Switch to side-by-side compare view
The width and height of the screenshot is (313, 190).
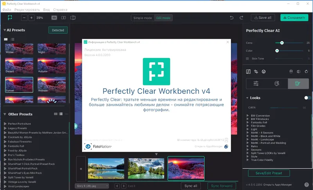click(63, 18)
